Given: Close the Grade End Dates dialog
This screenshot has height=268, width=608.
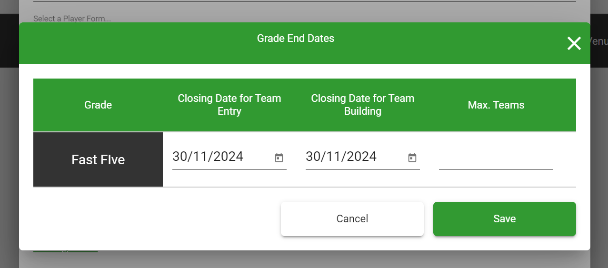Looking at the screenshot, I should click(x=574, y=43).
